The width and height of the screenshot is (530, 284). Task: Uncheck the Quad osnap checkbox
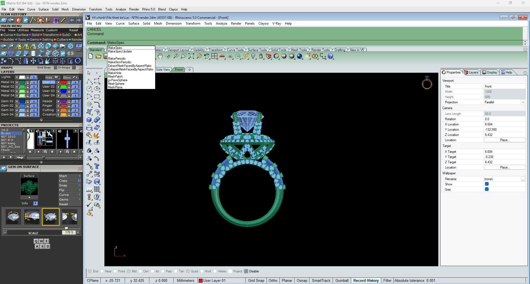tap(188, 271)
